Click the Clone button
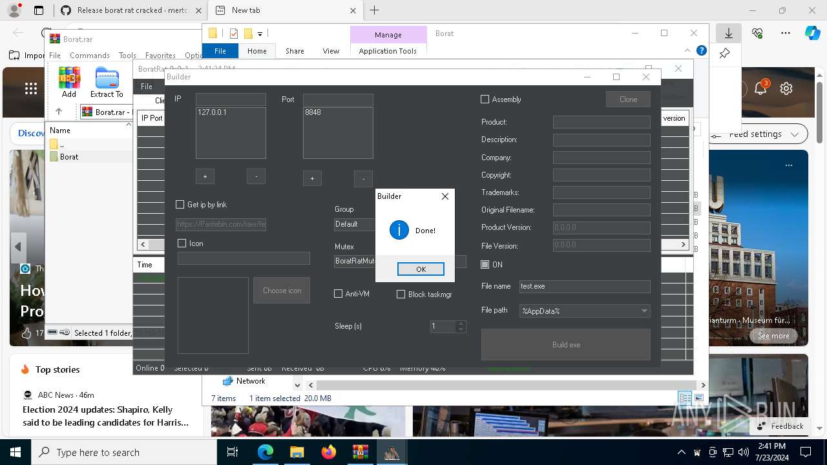Image resolution: width=827 pixels, height=465 pixels. [628, 99]
